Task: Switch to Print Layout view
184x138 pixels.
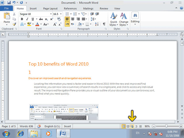Action: click(x=124, y=126)
